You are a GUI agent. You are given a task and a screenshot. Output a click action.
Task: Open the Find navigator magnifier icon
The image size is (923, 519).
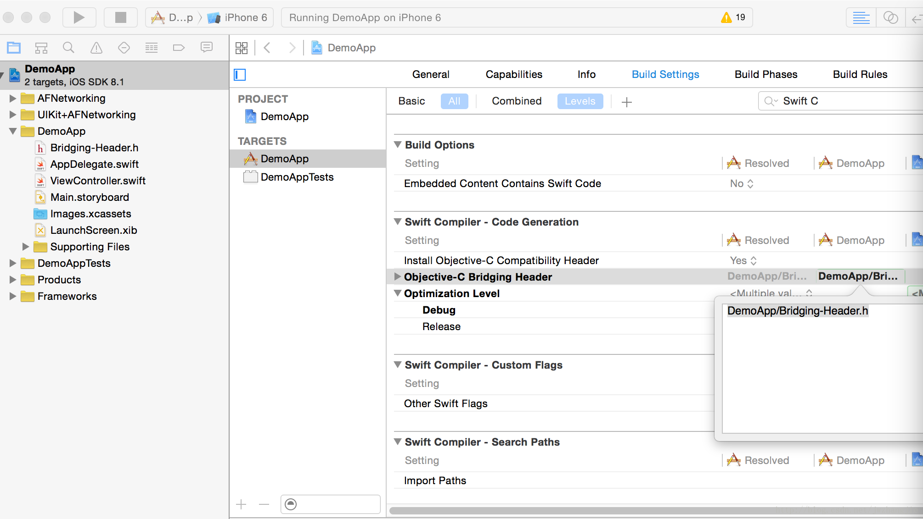(68, 47)
